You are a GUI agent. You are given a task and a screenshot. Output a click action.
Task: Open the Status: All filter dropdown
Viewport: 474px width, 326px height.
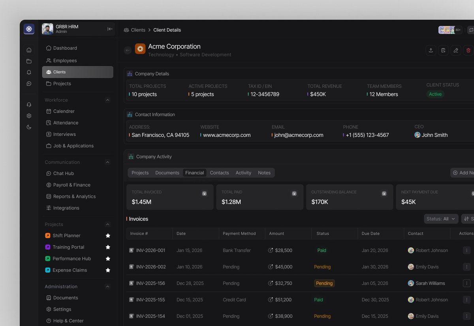441,219
